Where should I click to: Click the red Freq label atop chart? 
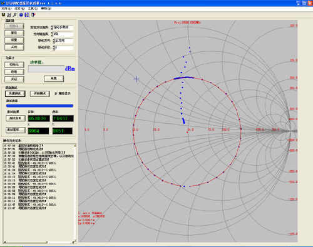187,23
